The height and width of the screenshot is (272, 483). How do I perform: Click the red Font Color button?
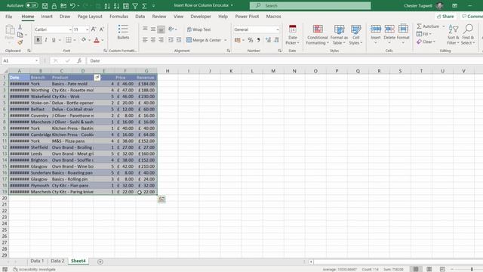[x=97, y=40]
